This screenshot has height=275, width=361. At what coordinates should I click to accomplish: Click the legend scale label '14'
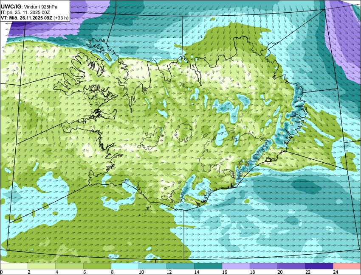tap(197, 272)
